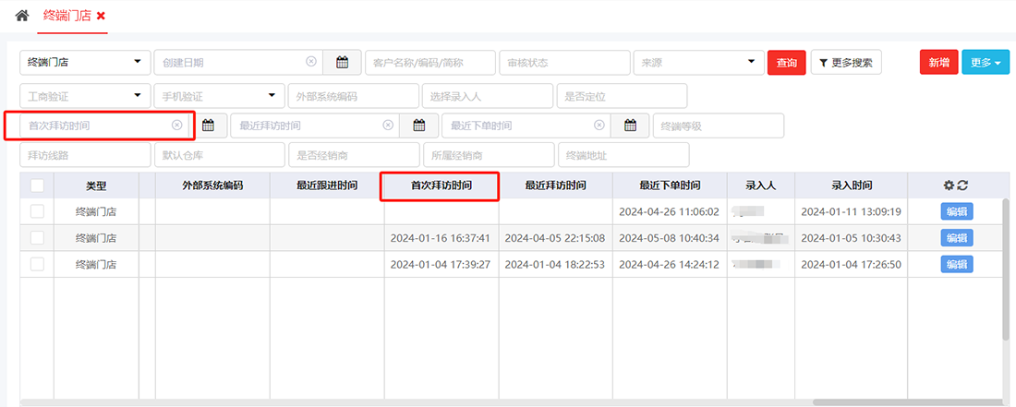Toggle the select-all checkbox in table header
The image size is (1016, 407).
pos(37,186)
